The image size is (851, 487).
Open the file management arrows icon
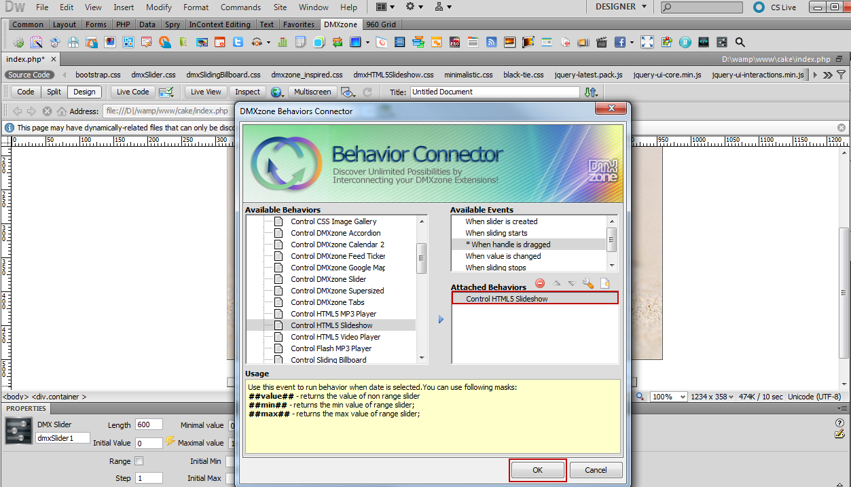[x=591, y=92]
